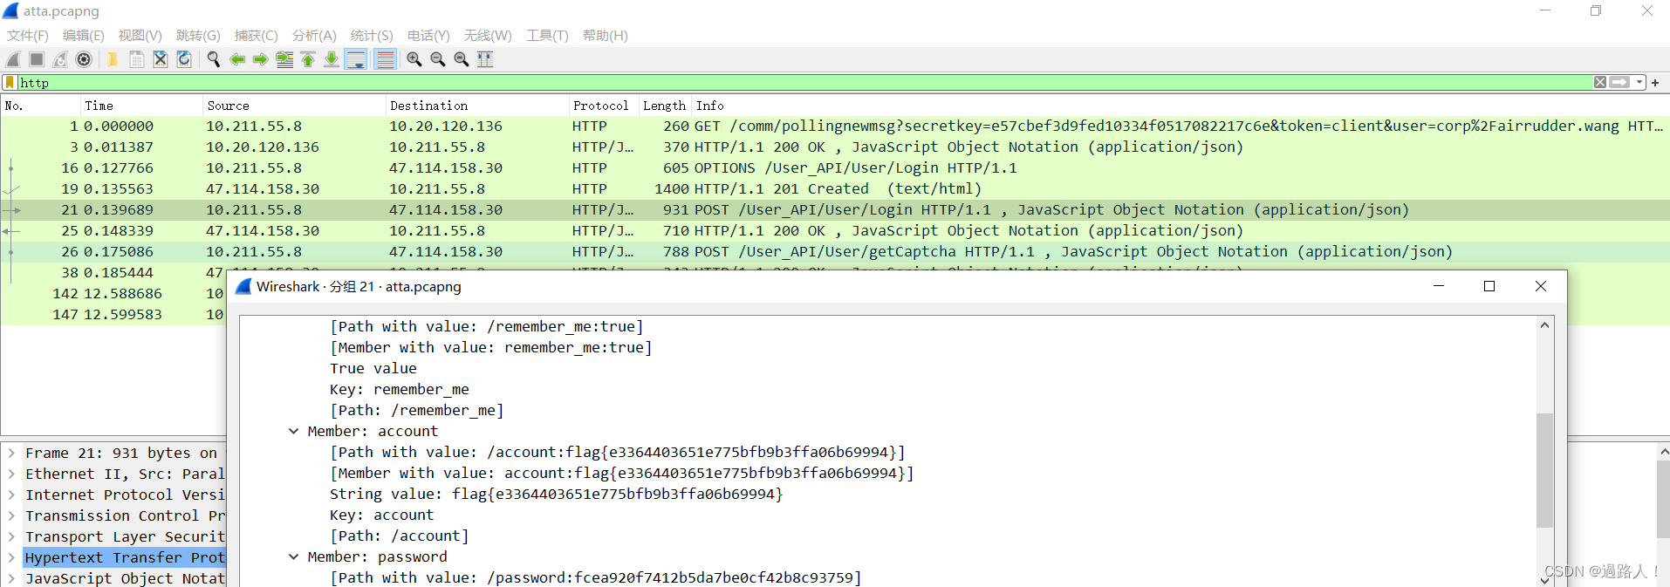Collapse the Member: password node
Viewport: 1670px width, 587px height.
[294, 556]
